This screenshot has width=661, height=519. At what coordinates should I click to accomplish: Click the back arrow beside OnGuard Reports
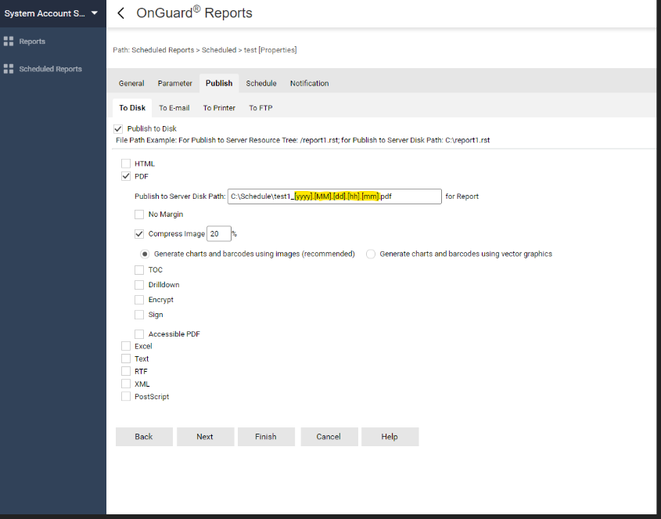[120, 13]
